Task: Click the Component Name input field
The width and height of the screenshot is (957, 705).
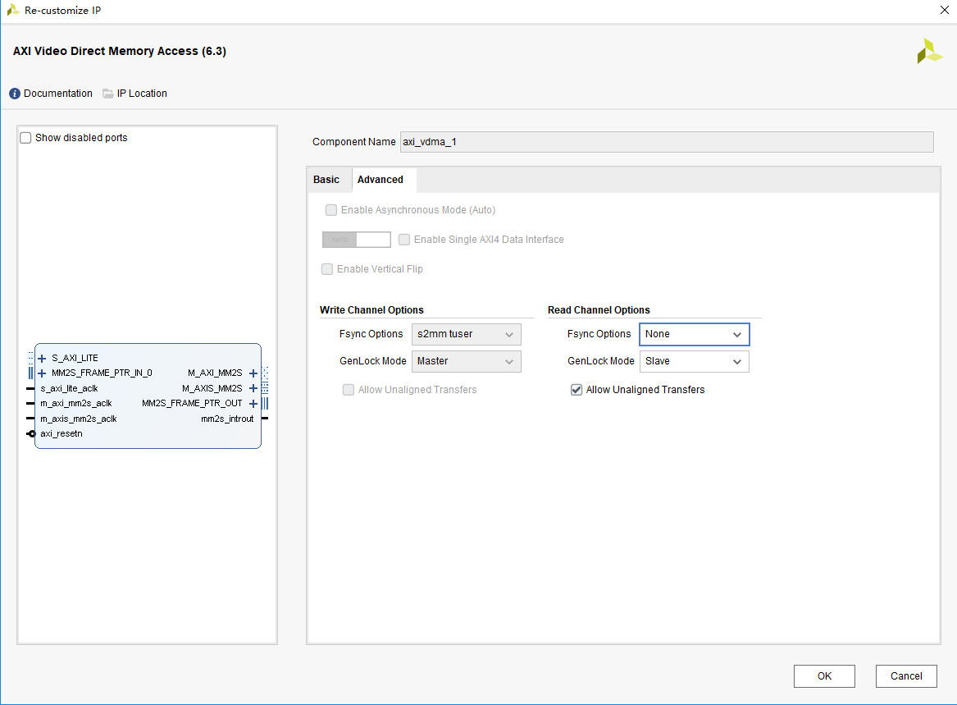Action: pyautogui.click(x=667, y=142)
